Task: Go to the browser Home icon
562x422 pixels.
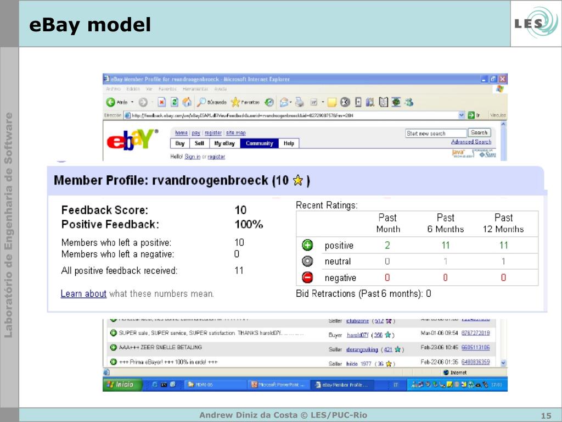Action: tap(187, 102)
